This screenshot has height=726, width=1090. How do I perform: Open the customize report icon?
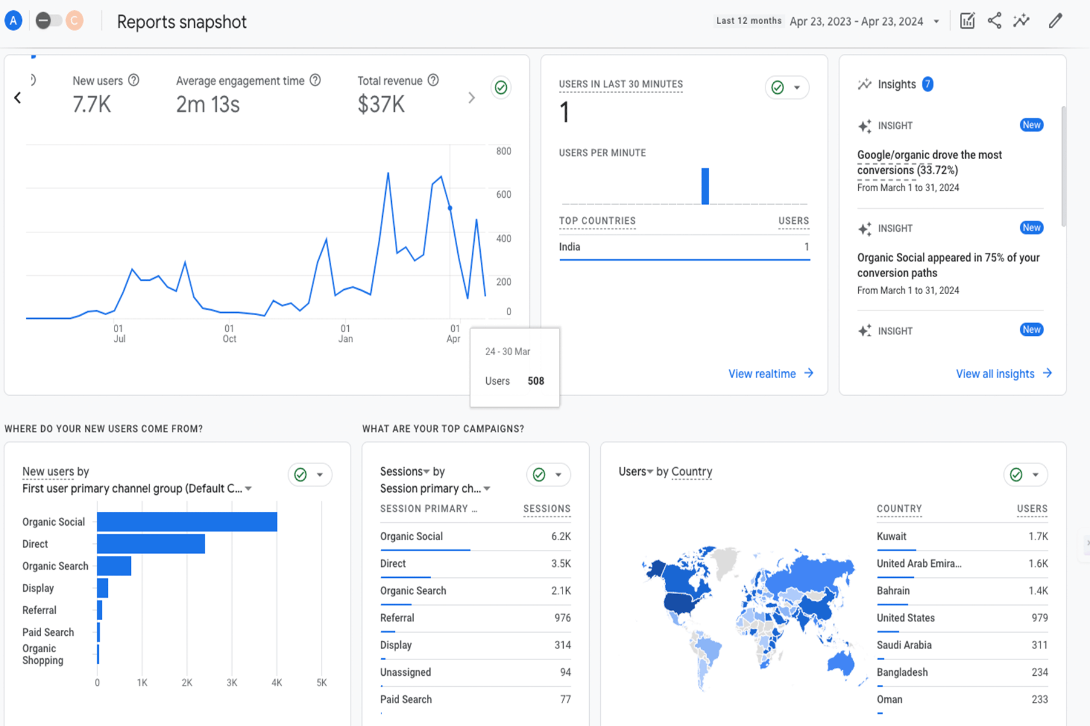(967, 21)
